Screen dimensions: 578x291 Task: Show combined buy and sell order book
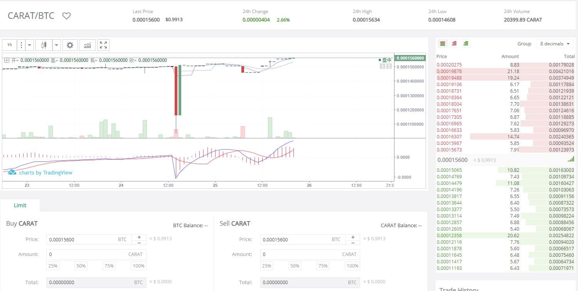pos(443,43)
